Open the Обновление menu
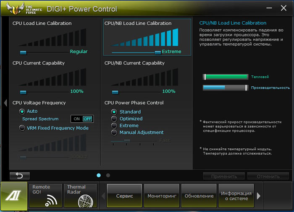 (x=199, y=196)
